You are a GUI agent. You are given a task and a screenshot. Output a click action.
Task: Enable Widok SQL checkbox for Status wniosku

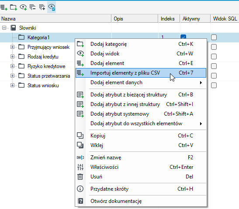[x=214, y=85]
